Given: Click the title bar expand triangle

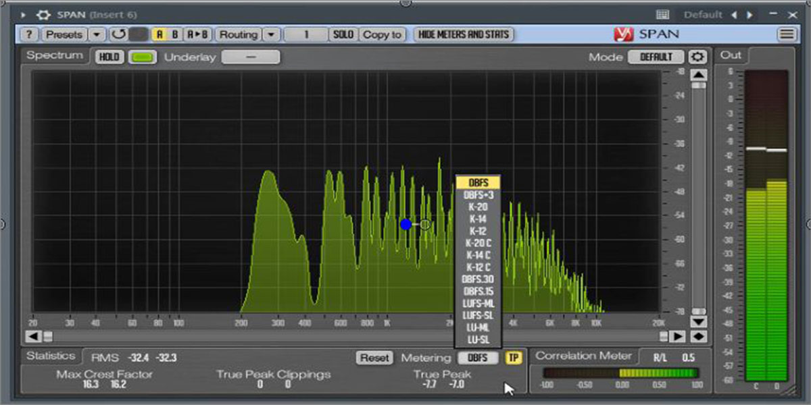Looking at the screenshot, I should point(24,13).
